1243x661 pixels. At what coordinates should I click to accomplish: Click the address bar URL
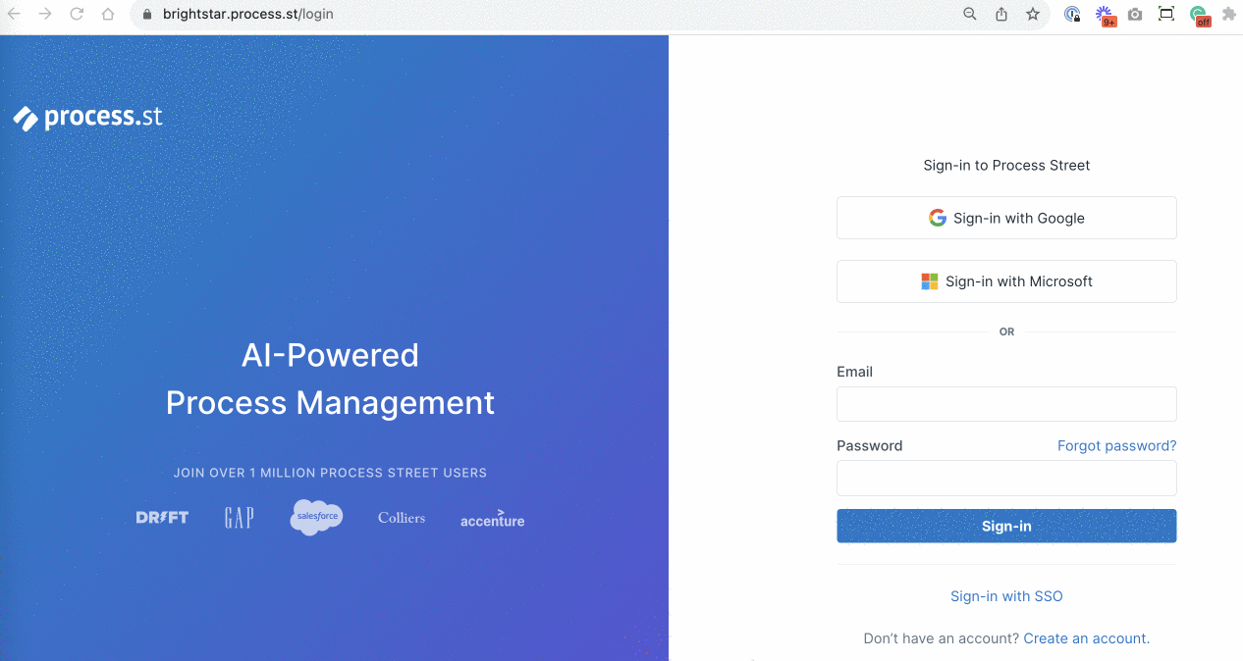pos(247,14)
